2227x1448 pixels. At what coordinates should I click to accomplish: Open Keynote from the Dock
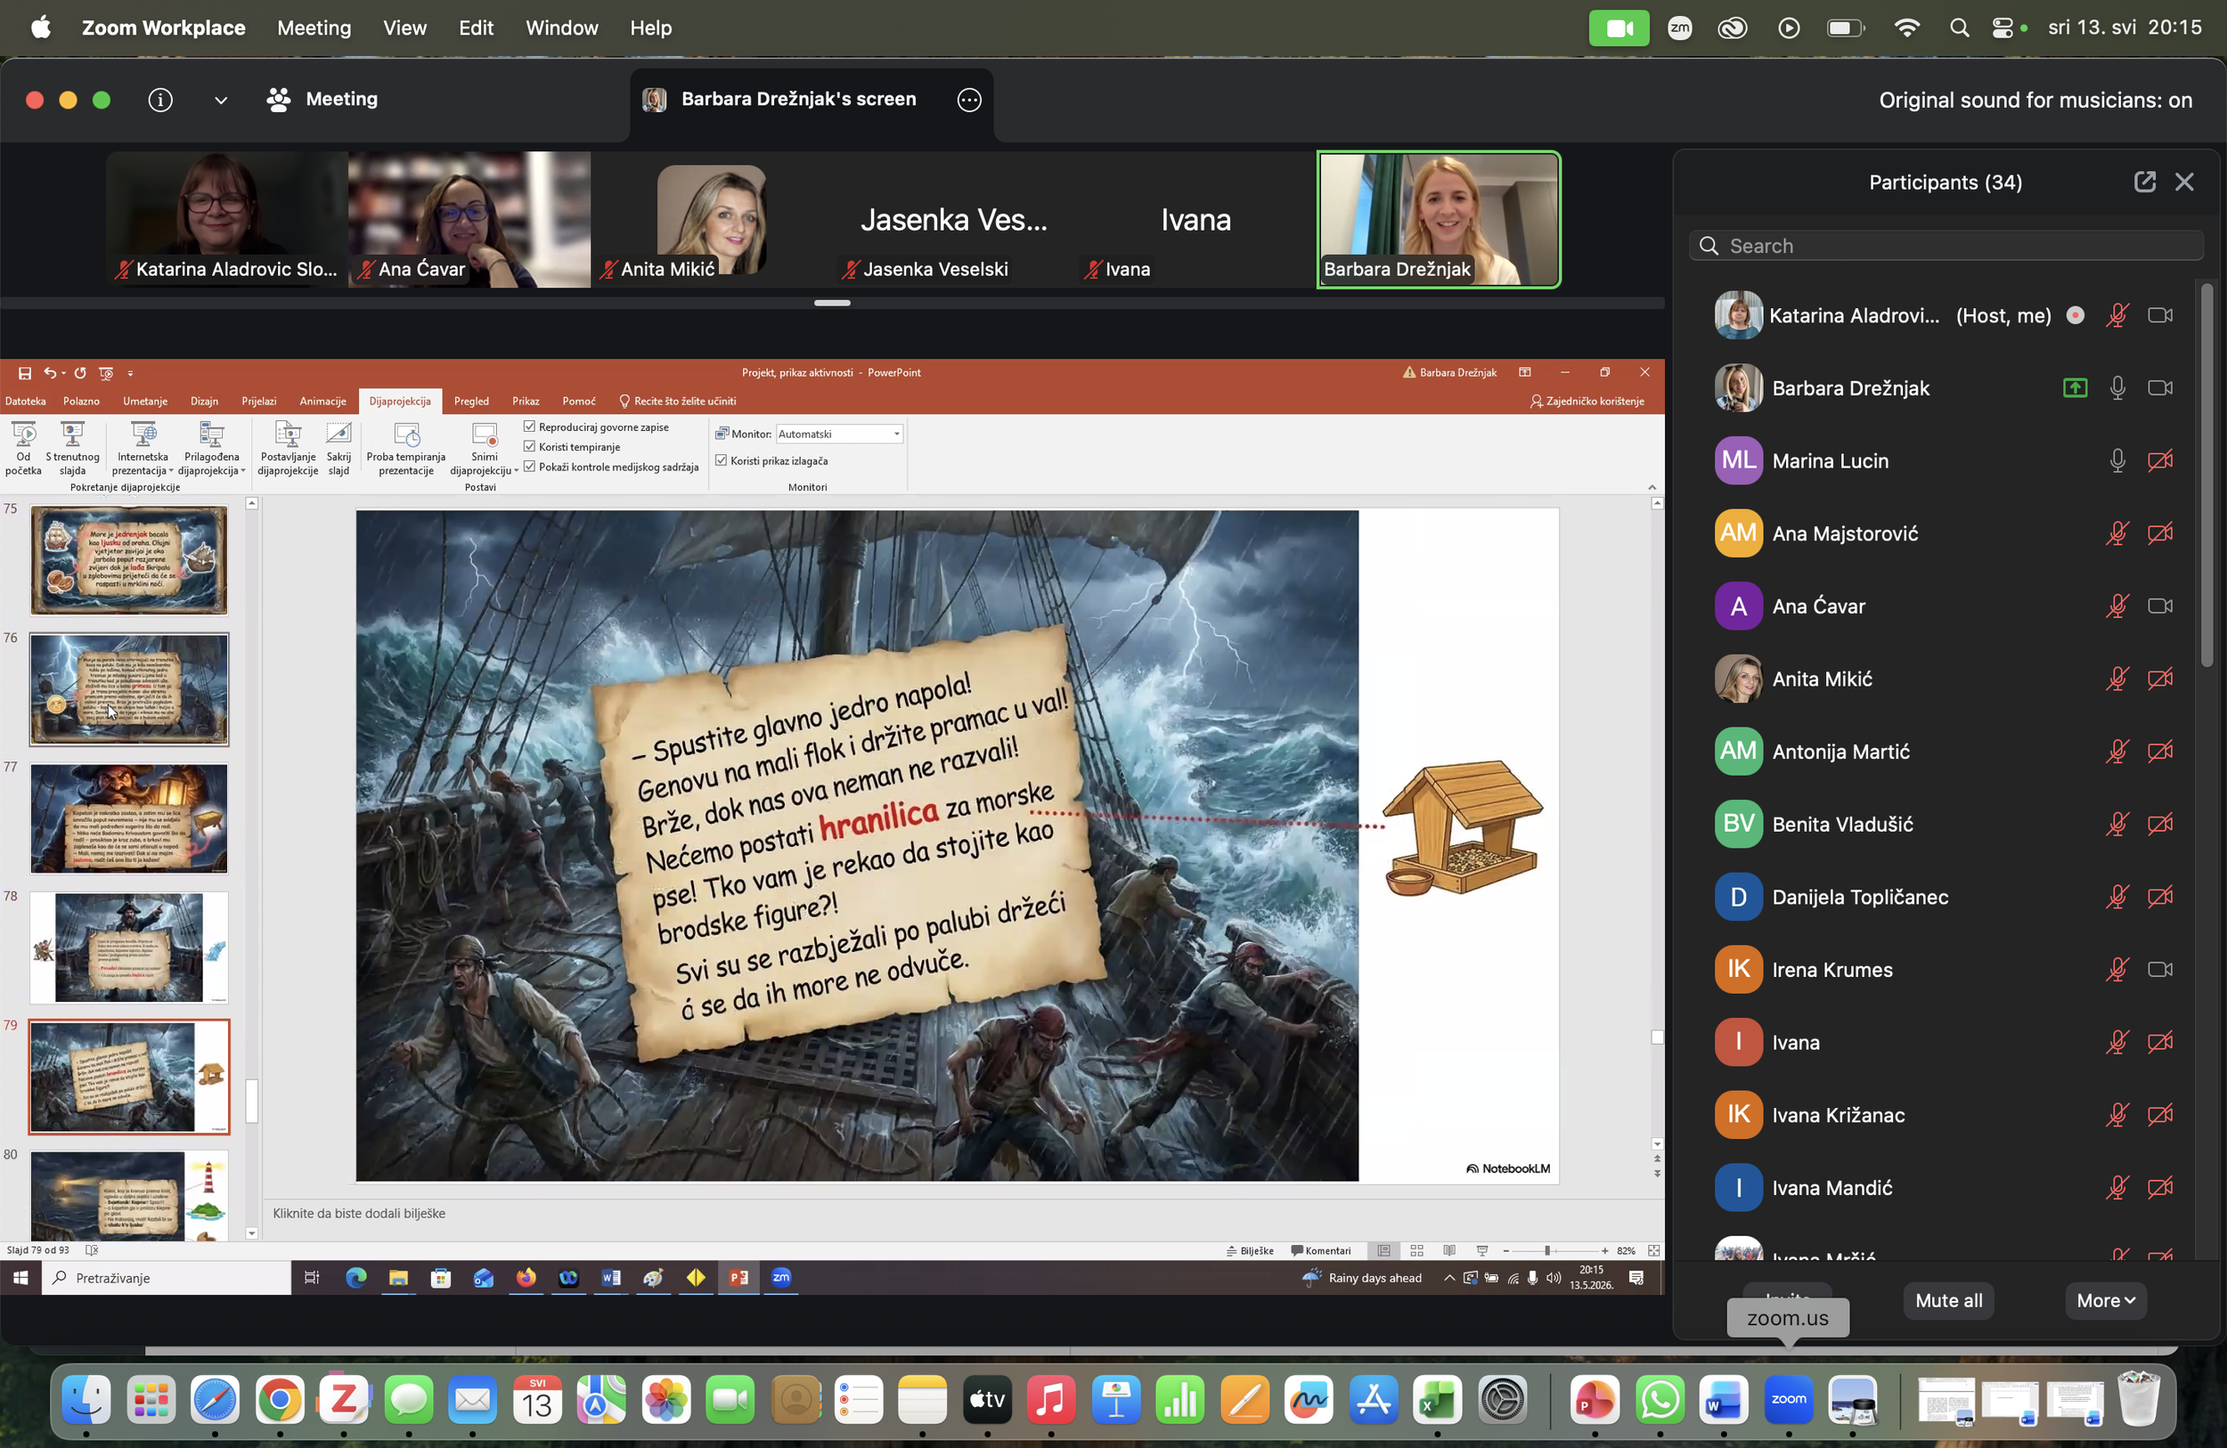pyautogui.click(x=1115, y=1400)
